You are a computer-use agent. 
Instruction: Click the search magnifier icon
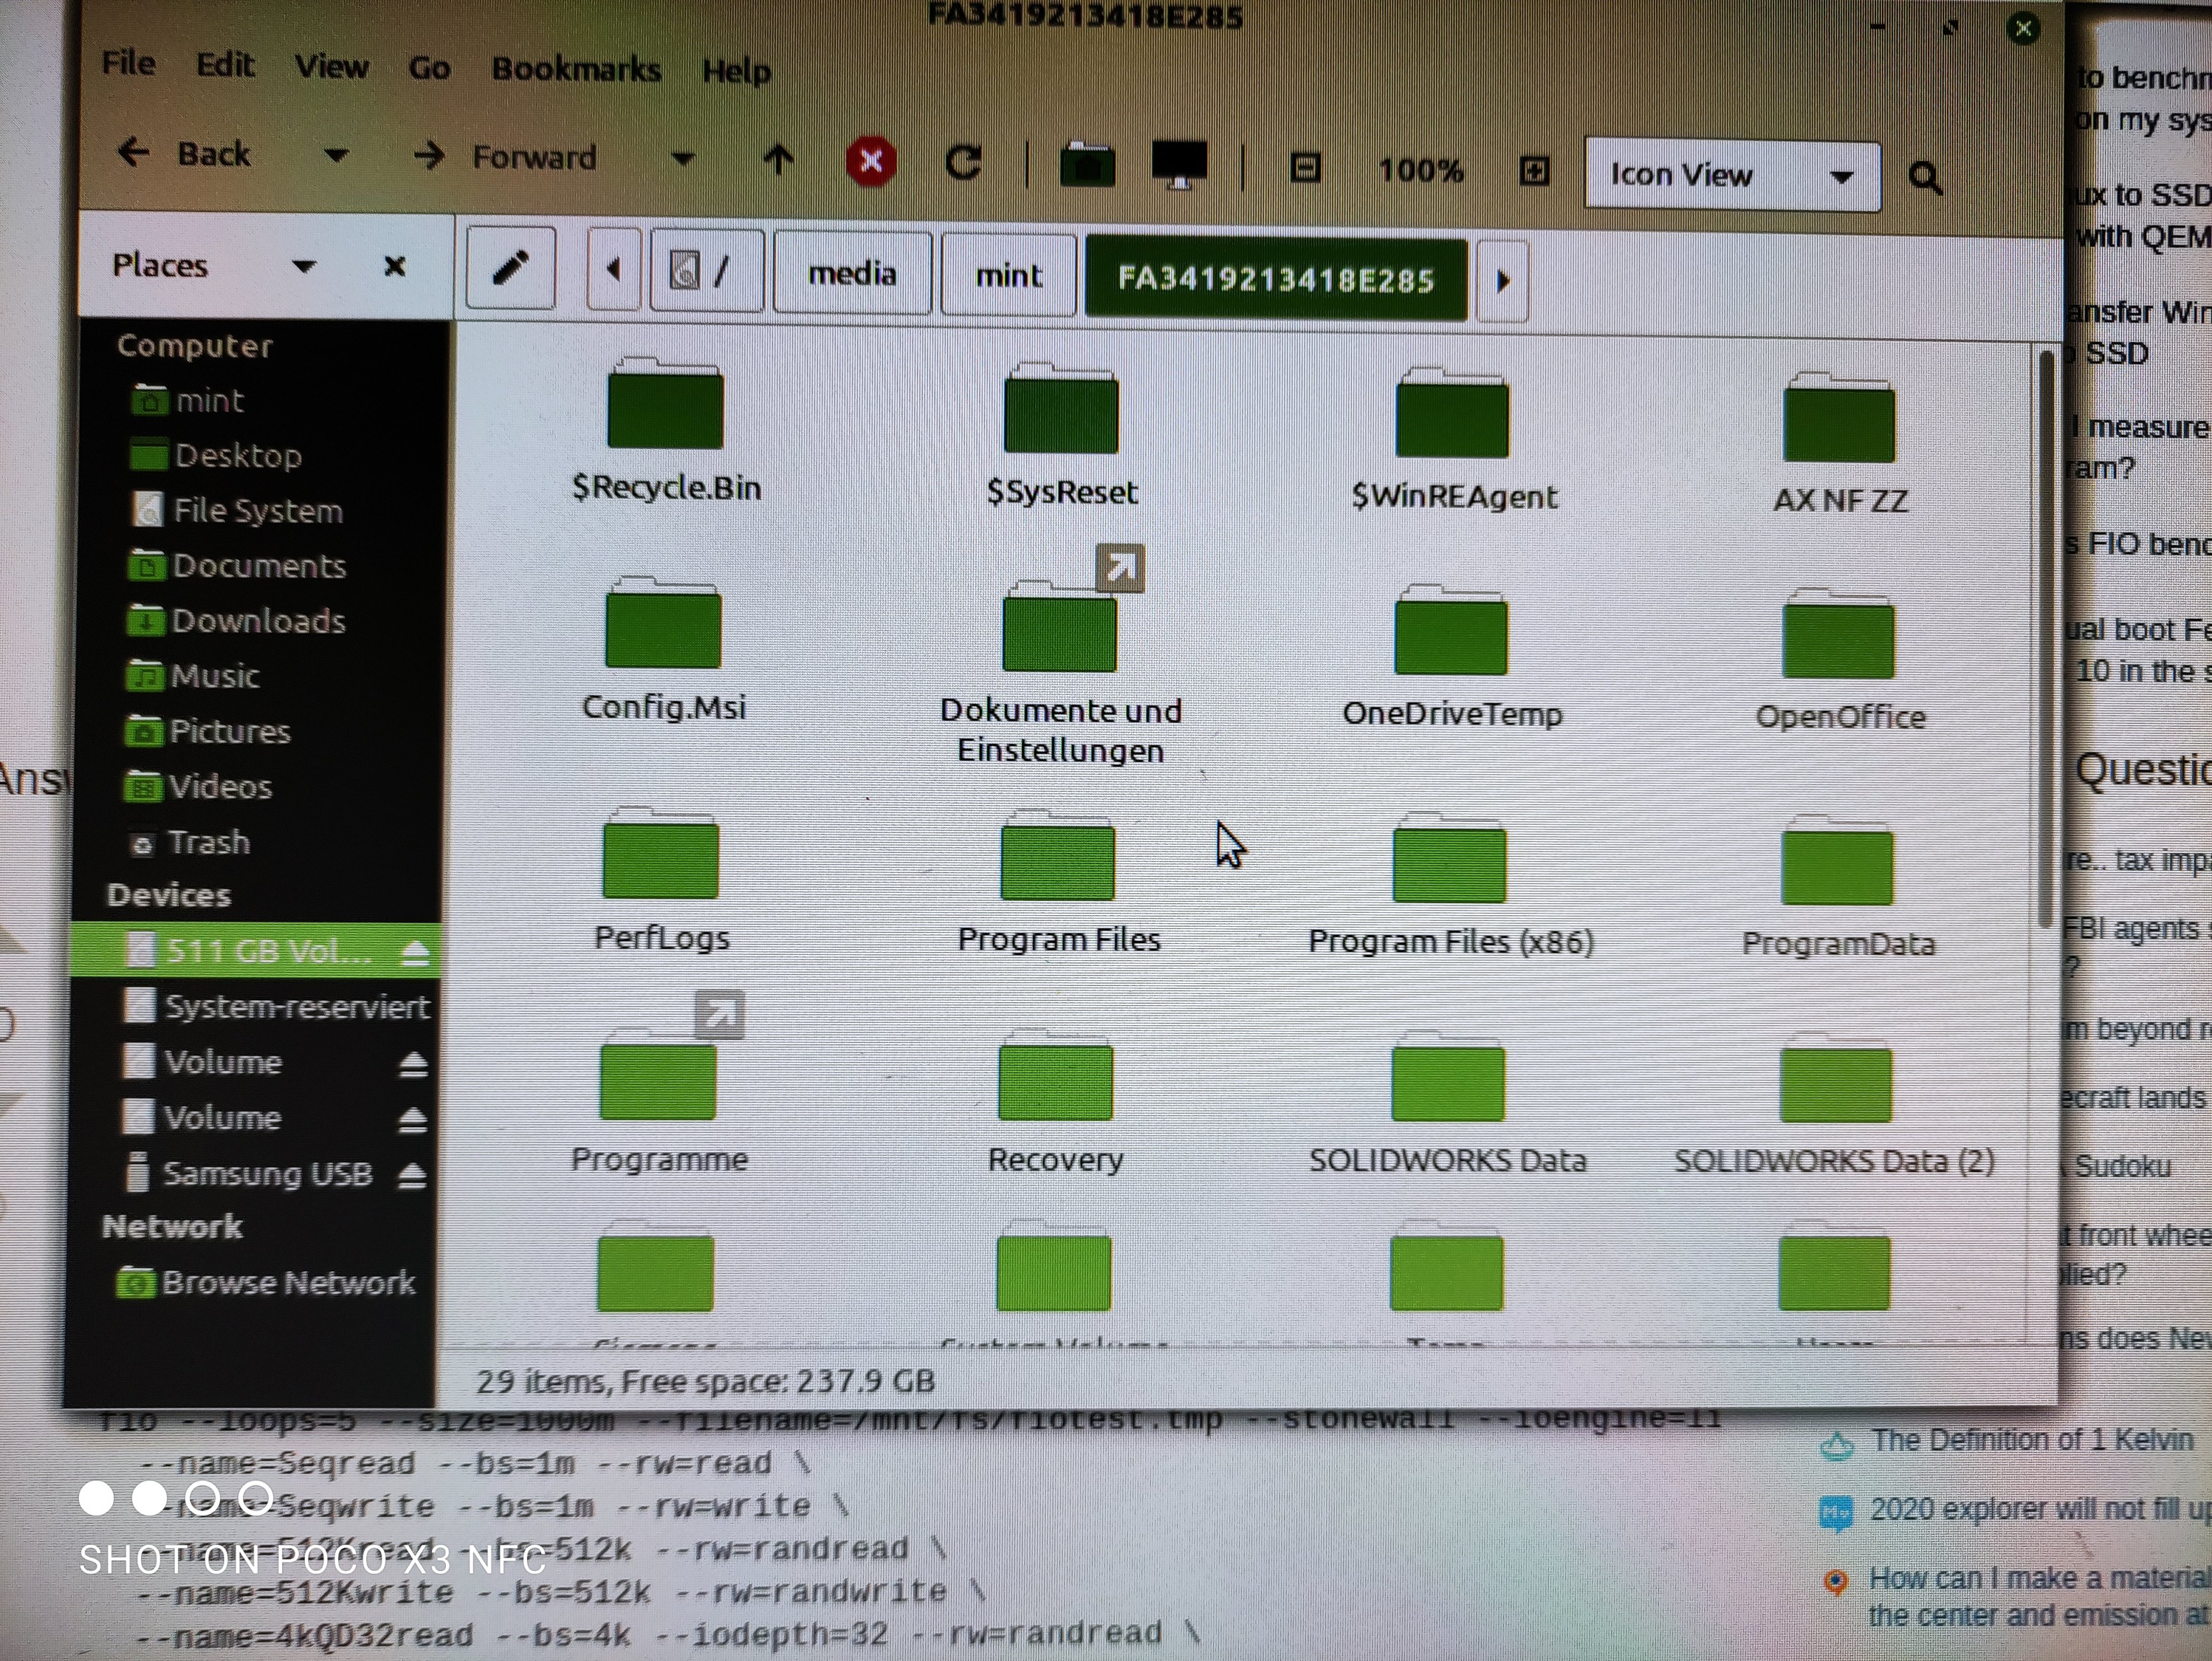click(x=1924, y=178)
